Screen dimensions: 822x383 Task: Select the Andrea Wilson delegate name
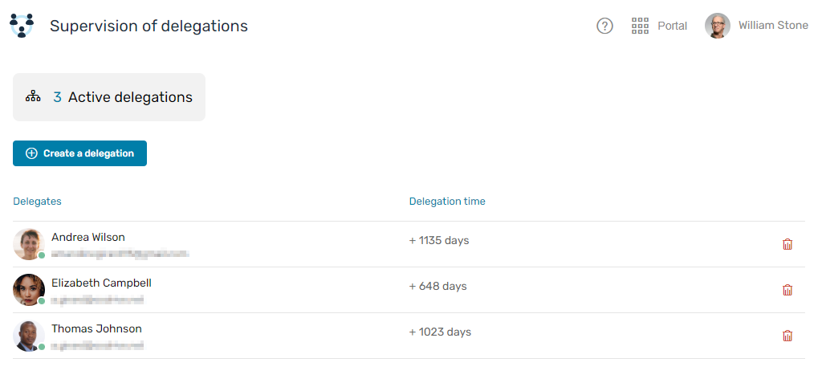[x=88, y=237]
